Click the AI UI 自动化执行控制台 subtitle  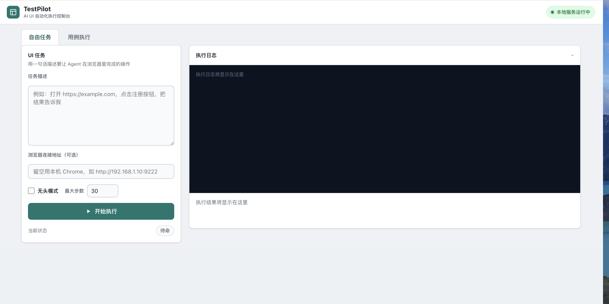click(x=47, y=16)
